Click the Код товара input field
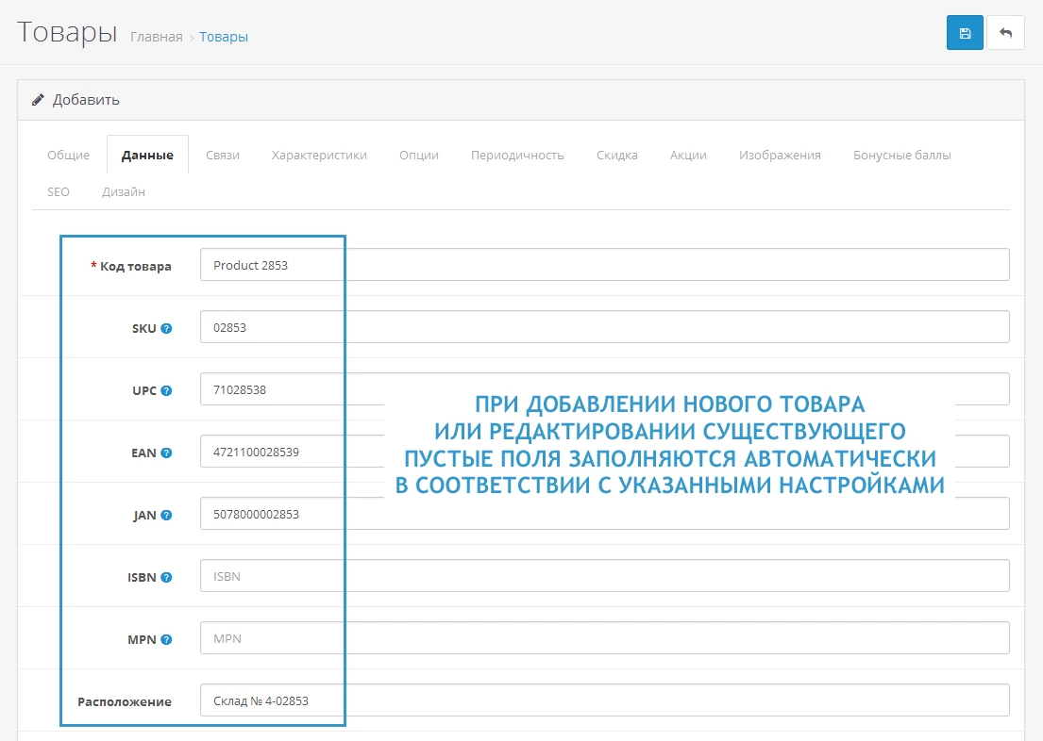Screen dimensions: 1043x741 point(604,265)
